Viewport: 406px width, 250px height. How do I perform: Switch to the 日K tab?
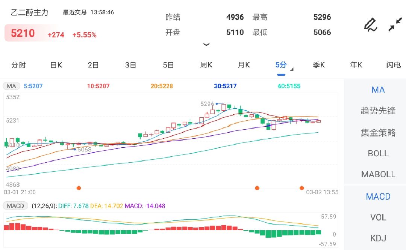pos(56,65)
